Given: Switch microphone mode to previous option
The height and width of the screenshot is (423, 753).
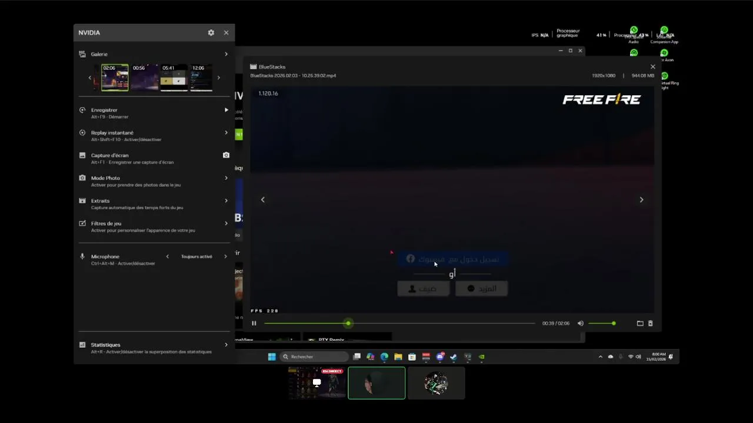Looking at the screenshot, I should coord(167,257).
